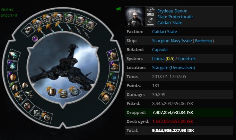
Task: Click the Battleship ship class link
Action: (203, 41)
